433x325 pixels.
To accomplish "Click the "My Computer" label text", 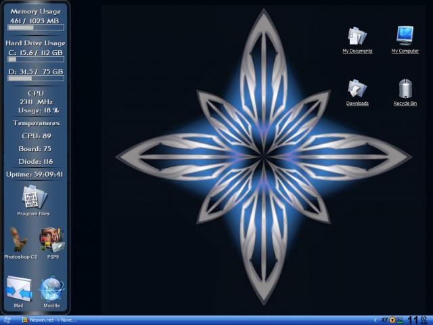I will pos(405,51).
